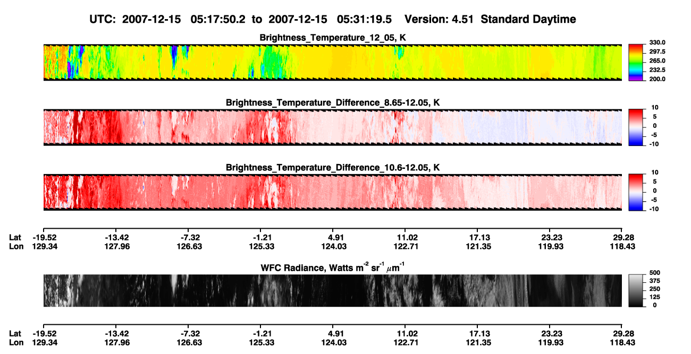Click the 297.5 colorbar tick label
This screenshot has height=354, width=691.
pos(657,51)
